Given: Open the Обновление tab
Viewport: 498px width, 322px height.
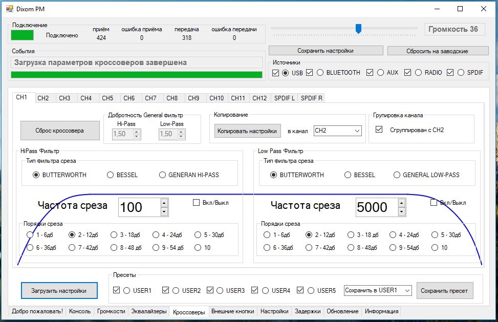Looking at the screenshot, I should (x=343, y=312).
